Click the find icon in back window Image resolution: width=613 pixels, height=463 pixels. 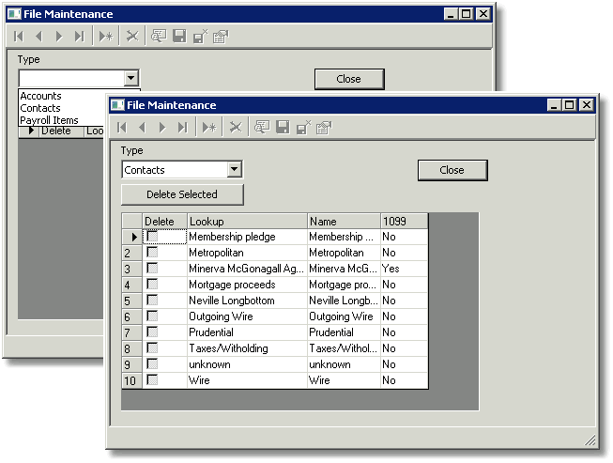point(159,37)
